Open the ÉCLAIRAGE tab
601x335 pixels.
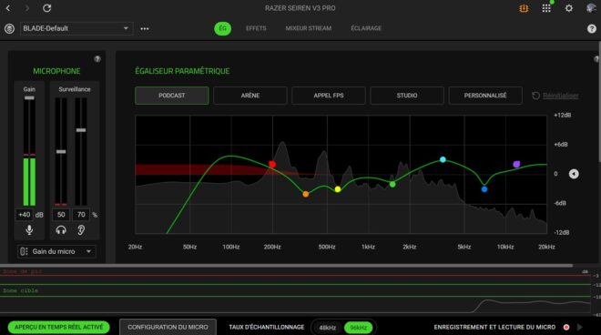point(366,28)
